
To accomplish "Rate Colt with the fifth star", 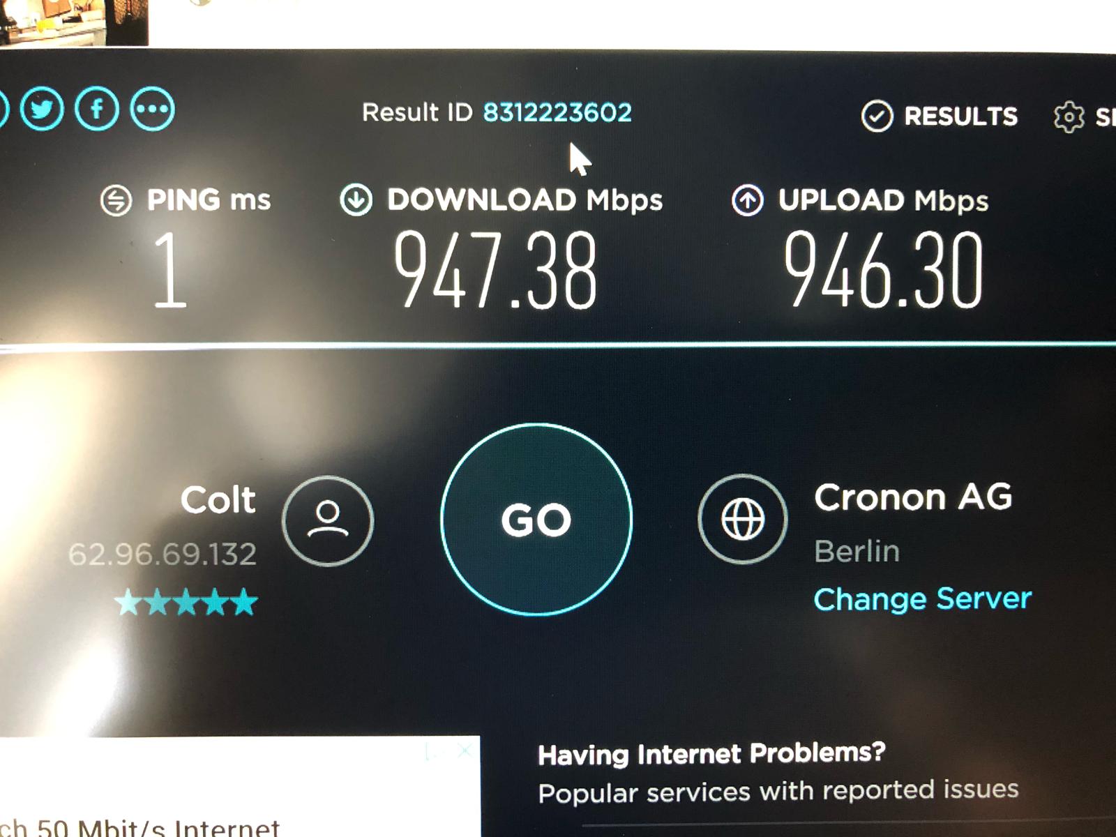I will tap(245, 602).
